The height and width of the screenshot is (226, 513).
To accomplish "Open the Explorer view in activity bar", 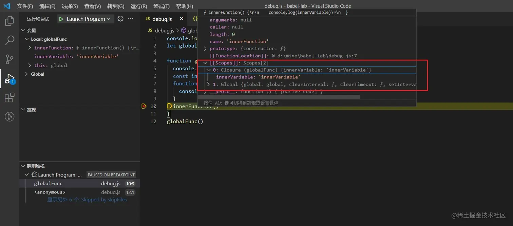I will click(9, 21).
